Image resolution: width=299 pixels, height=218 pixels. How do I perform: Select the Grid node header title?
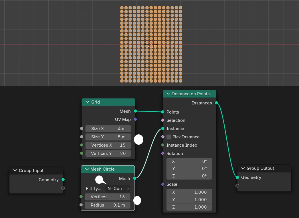[95, 102]
